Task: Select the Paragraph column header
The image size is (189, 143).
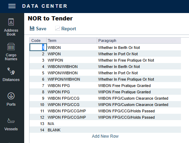Action: point(139,41)
